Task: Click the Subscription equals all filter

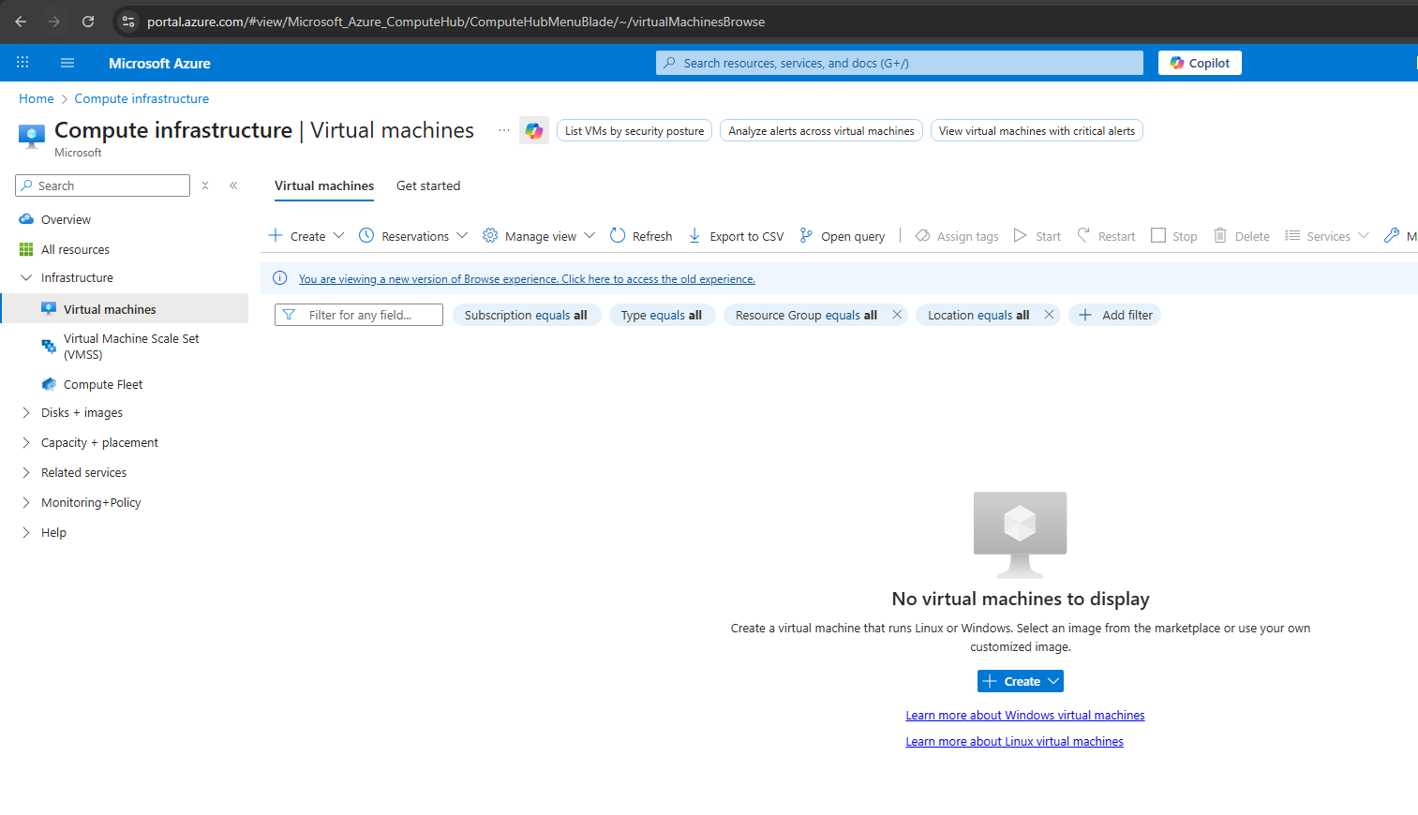Action: point(526,315)
